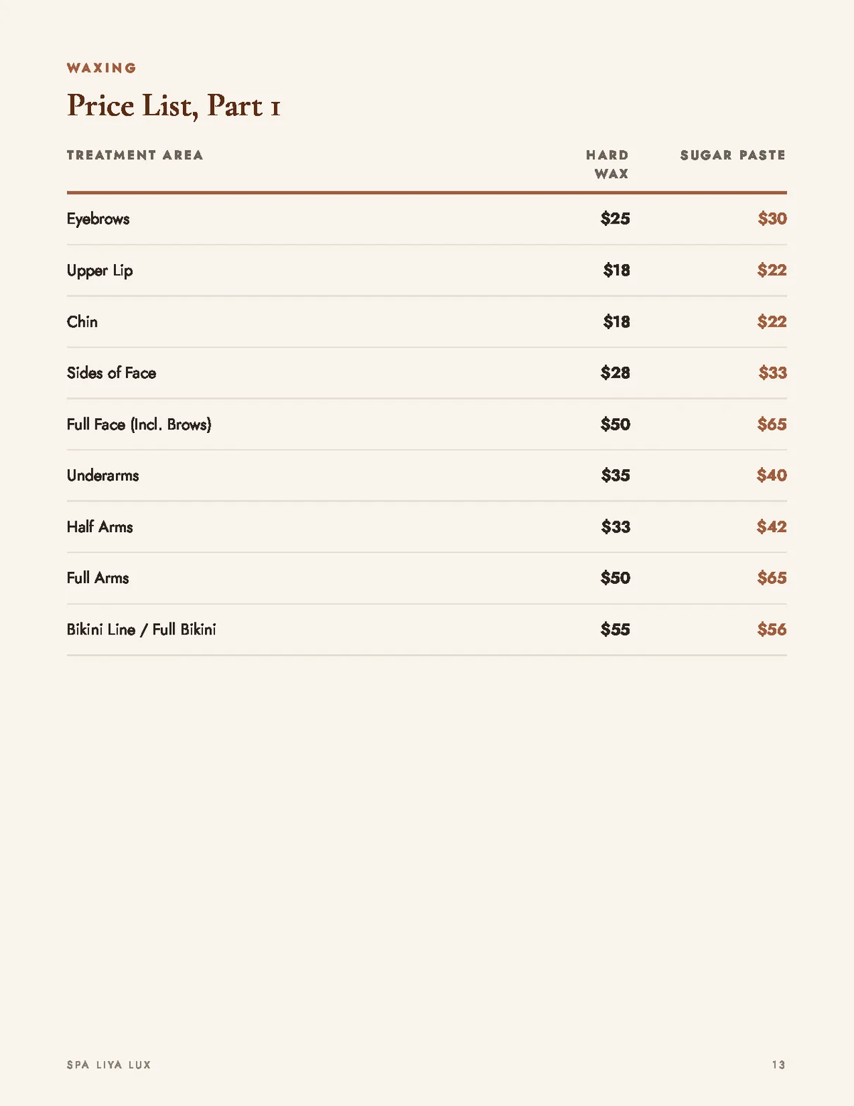Click the SUGAR PASTE column header

click(x=732, y=155)
